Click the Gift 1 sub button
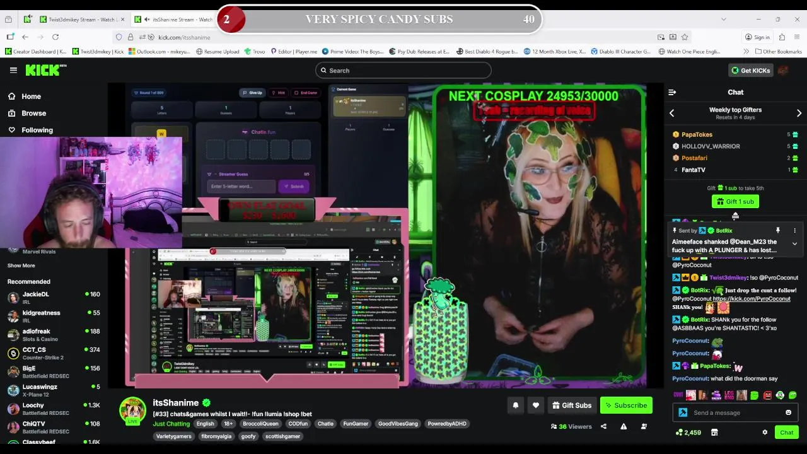 (x=735, y=201)
